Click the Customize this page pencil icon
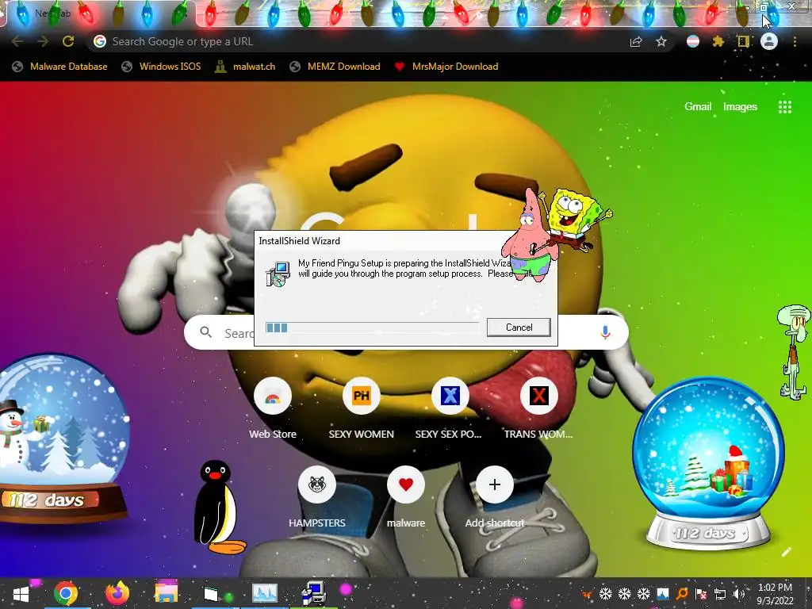The width and height of the screenshot is (812, 609). 787,552
